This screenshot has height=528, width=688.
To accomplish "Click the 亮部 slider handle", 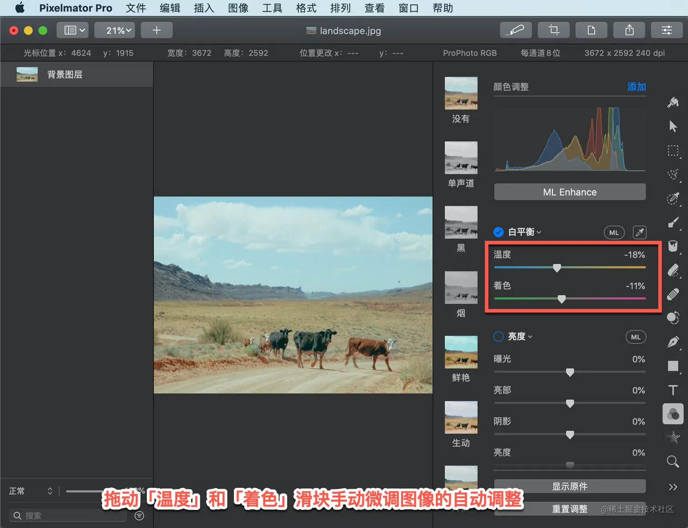I will coord(570,403).
